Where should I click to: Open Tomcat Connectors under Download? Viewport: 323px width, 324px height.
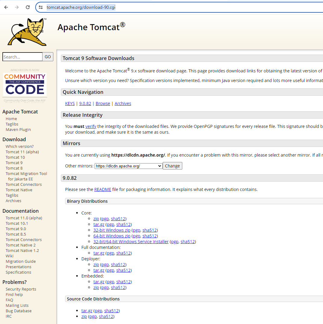click(24, 184)
